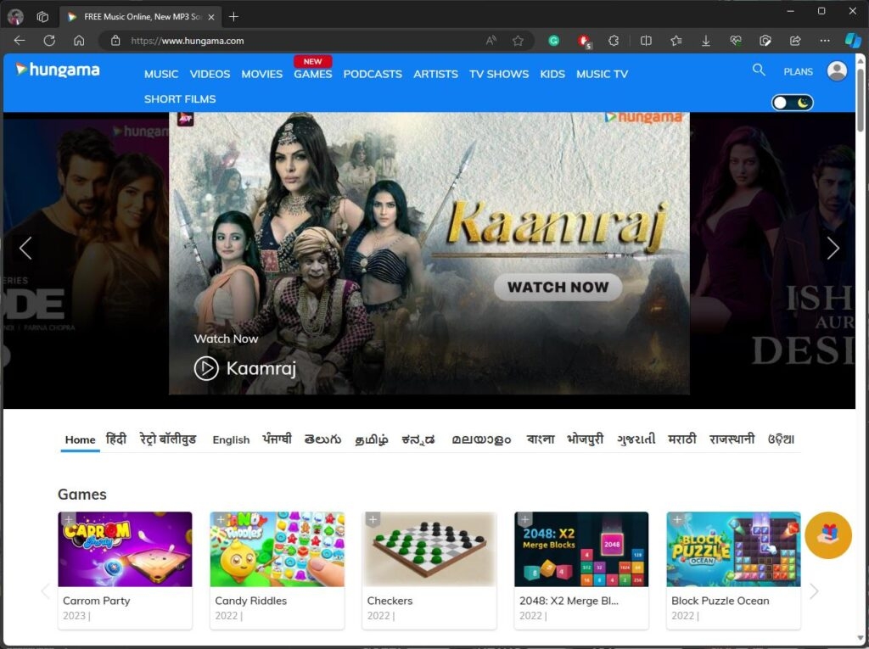Click browser back arrow
Viewport: 869px width, 649px height.
point(20,41)
